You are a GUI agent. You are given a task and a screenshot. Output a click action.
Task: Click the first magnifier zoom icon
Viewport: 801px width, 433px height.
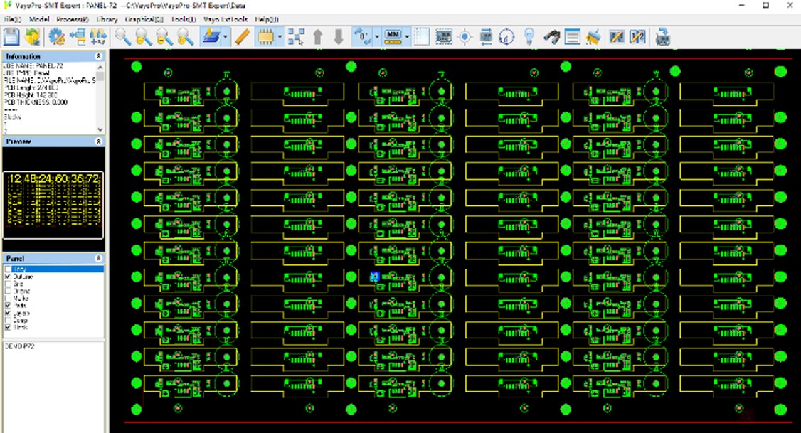pos(123,36)
